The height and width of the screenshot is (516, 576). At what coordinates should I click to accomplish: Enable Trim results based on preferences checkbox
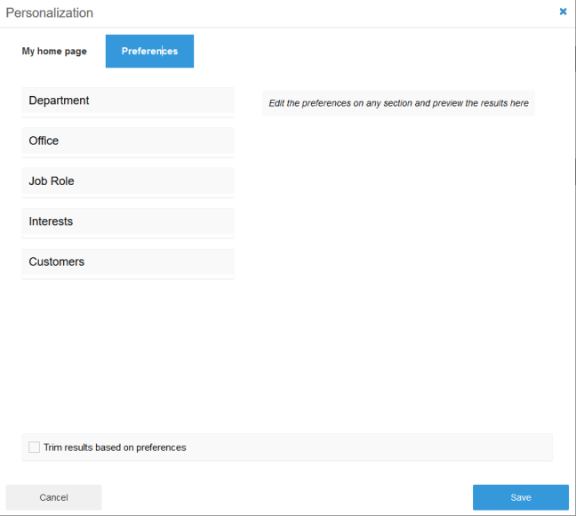tap(34, 447)
